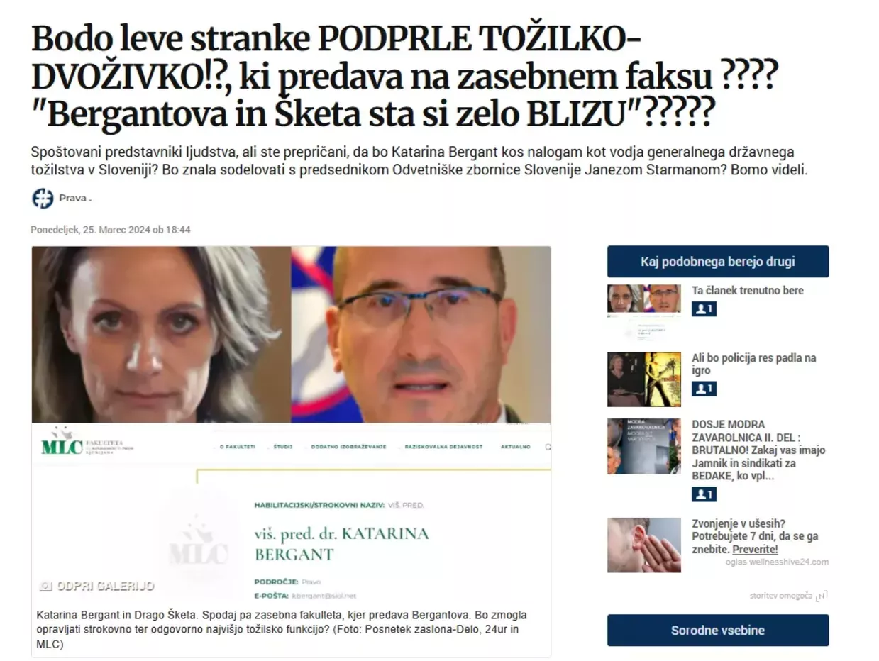879x661 pixels.
Task: Open article Ali bo policija res padla na igro
Action: (754, 364)
